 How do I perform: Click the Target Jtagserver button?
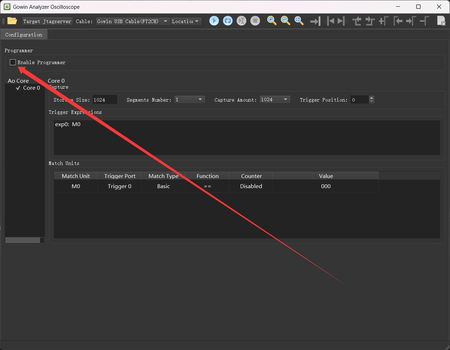coord(47,21)
